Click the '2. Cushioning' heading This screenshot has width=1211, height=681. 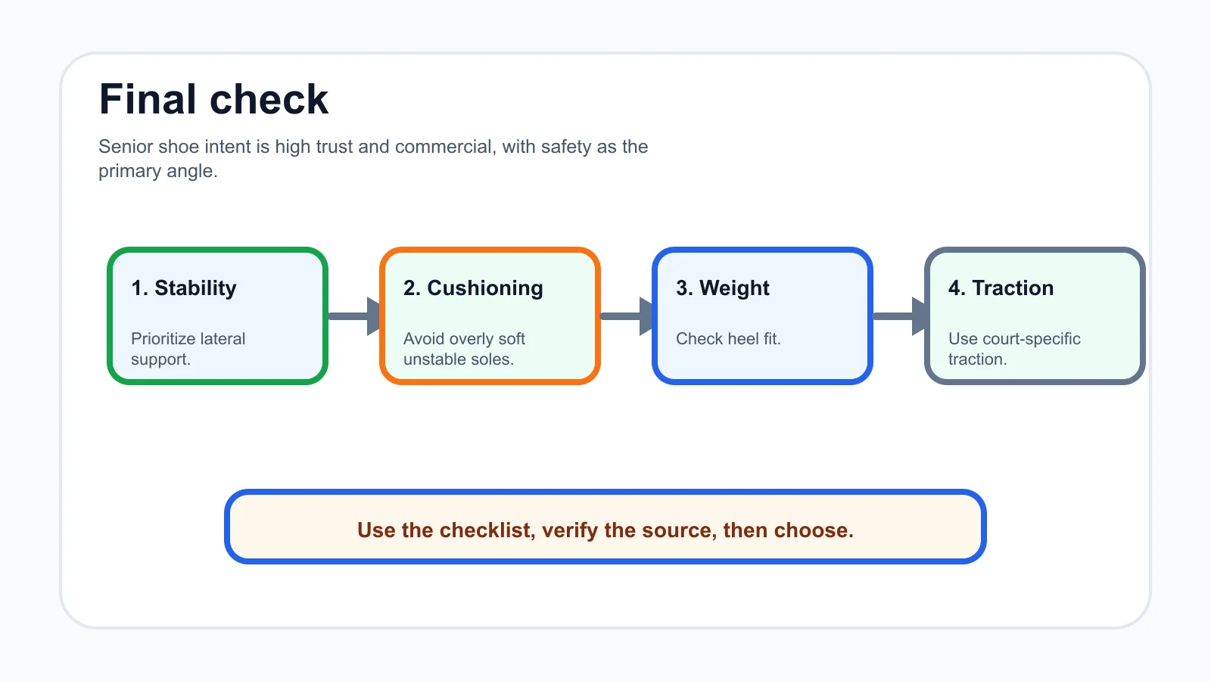tap(473, 288)
